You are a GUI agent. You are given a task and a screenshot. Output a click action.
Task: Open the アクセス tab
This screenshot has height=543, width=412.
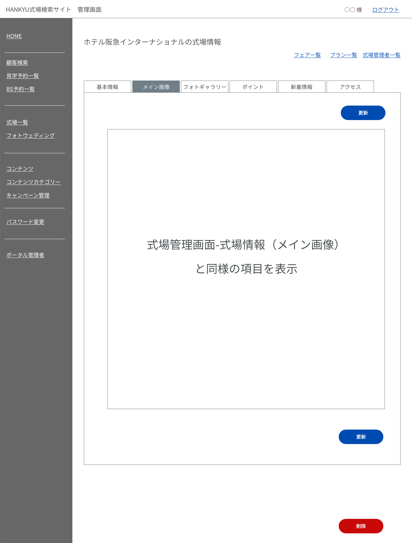click(350, 87)
